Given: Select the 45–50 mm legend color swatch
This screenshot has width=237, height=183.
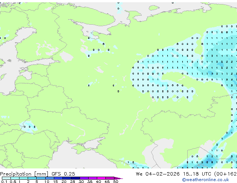Looking at the screenshot, I should pyautogui.click(x=110, y=178).
